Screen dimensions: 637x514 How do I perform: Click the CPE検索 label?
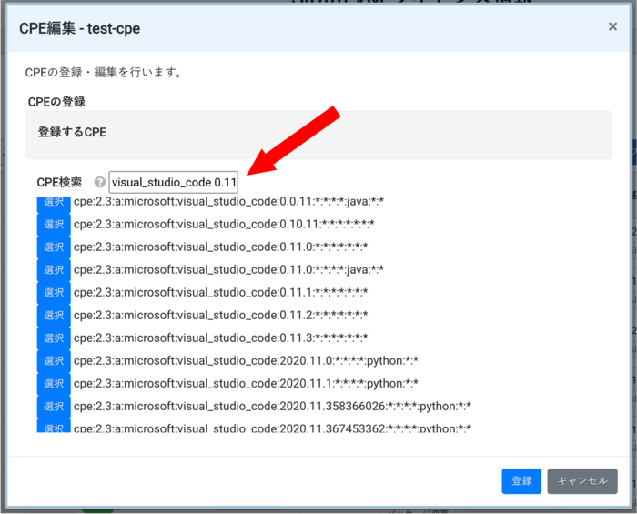pos(59,182)
